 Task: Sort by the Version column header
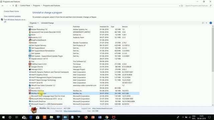(125, 27)
